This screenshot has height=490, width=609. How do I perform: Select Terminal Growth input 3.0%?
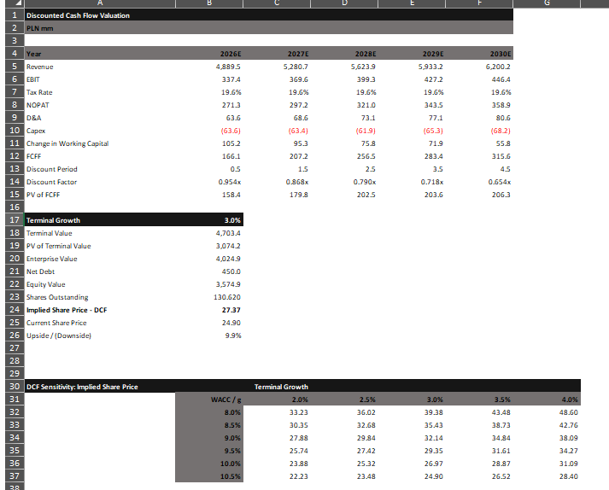[x=232, y=220]
